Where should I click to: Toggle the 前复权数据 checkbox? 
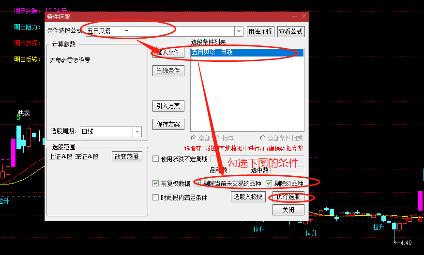tap(155, 184)
